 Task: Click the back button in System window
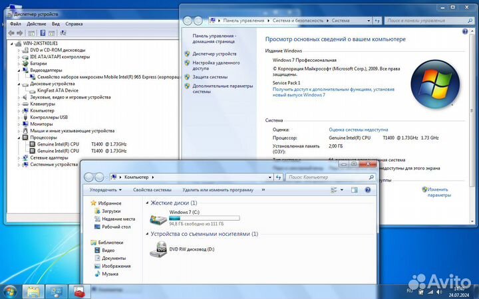(x=188, y=21)
